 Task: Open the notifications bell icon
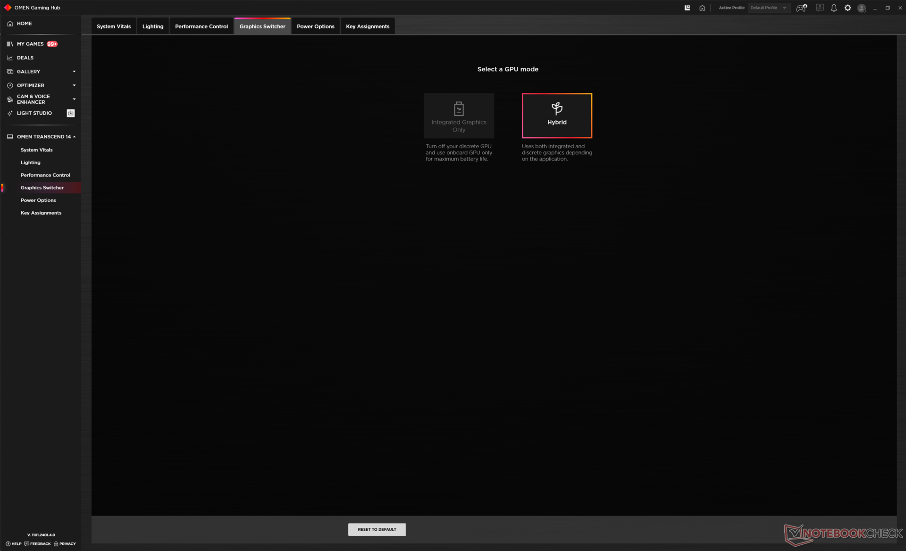834,8
